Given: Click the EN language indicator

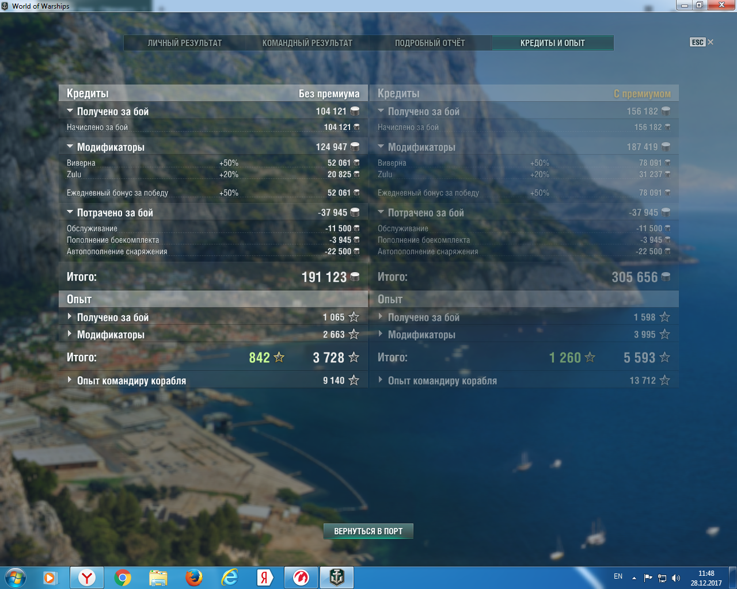Looking at the screenshot, I should click(618, 576).
